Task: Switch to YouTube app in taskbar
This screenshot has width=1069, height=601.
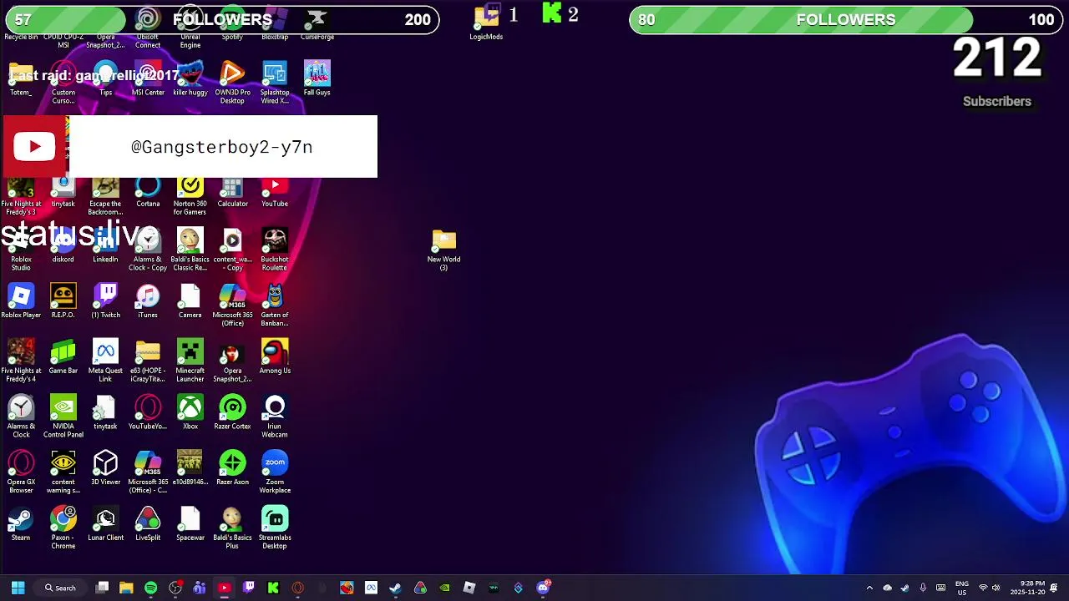Action: (x=224, y=588)
